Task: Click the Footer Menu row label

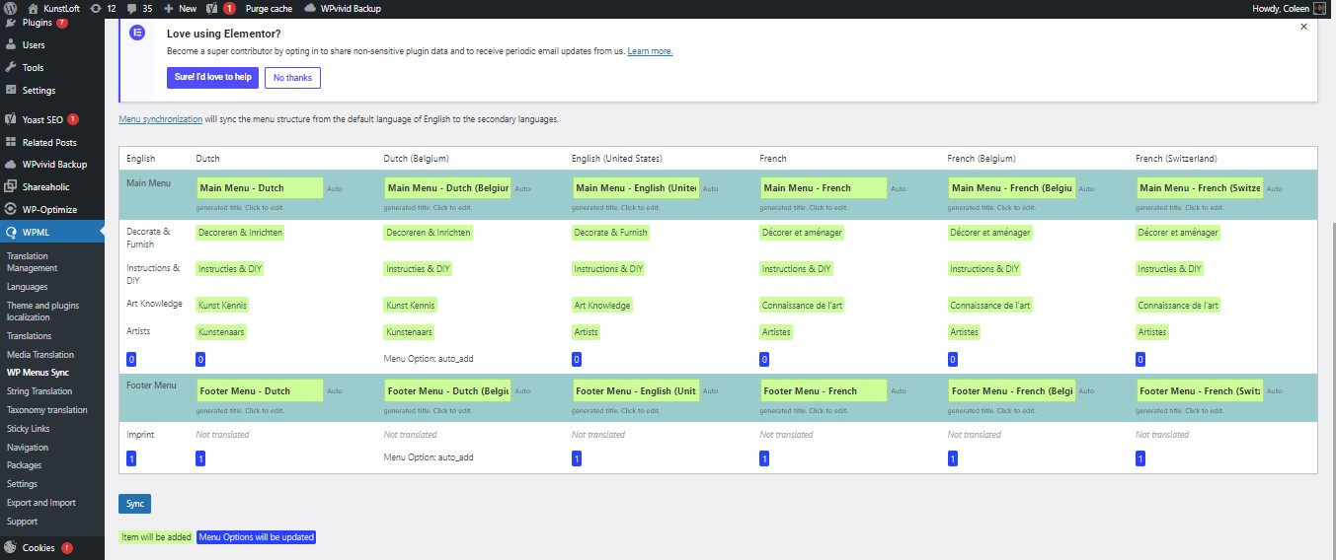Action: click(151, 385)
